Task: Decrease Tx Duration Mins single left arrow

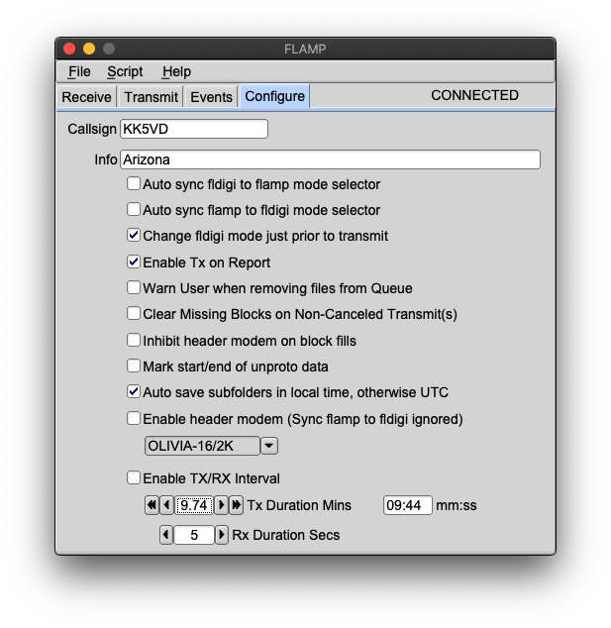Action: pos(166,505)
